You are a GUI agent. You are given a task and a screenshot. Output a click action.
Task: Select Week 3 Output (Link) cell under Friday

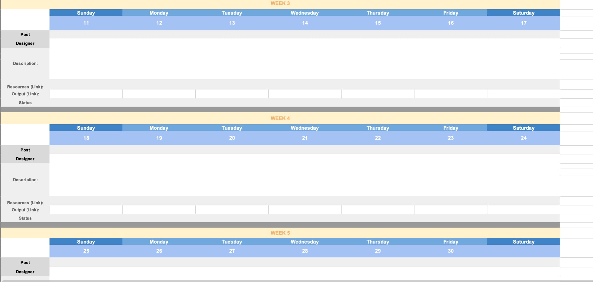click(x=451, y=94)
